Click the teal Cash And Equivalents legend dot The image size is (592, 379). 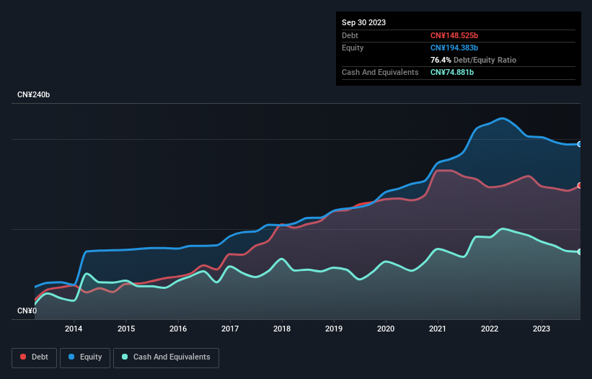(125, 357)
